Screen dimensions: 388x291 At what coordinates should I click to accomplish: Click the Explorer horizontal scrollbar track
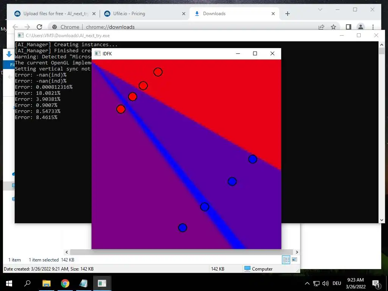point(181,252)
